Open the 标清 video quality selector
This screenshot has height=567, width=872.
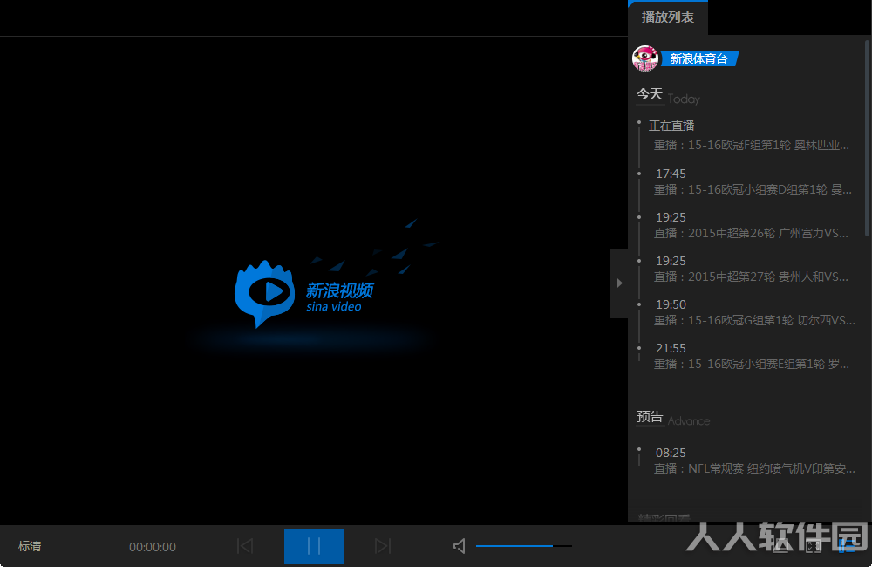[x=30, y=546]
